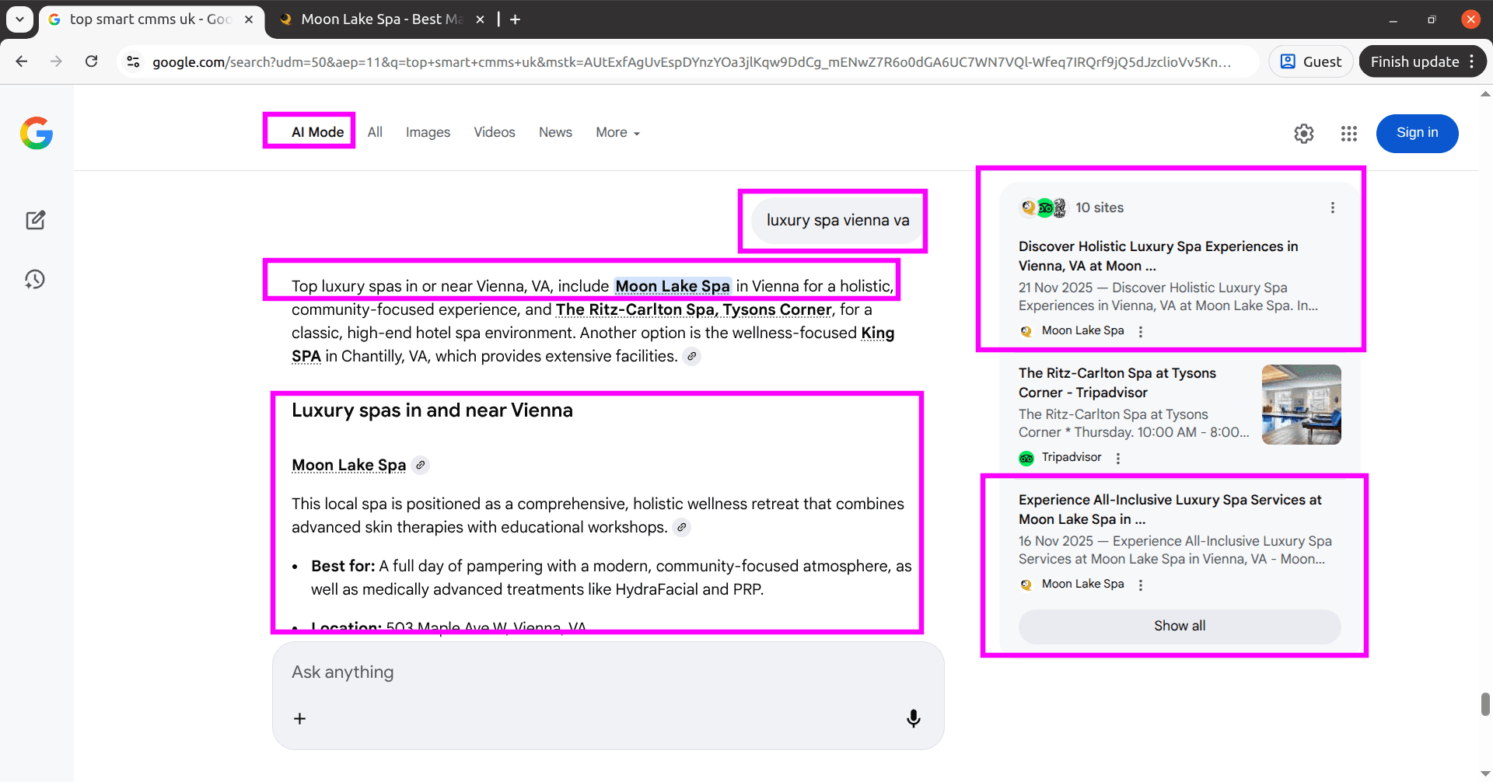This screenshot has width=1493, height=782.
Task: Open the three-dot menu on the 10 sites card
Action: 1332,207
